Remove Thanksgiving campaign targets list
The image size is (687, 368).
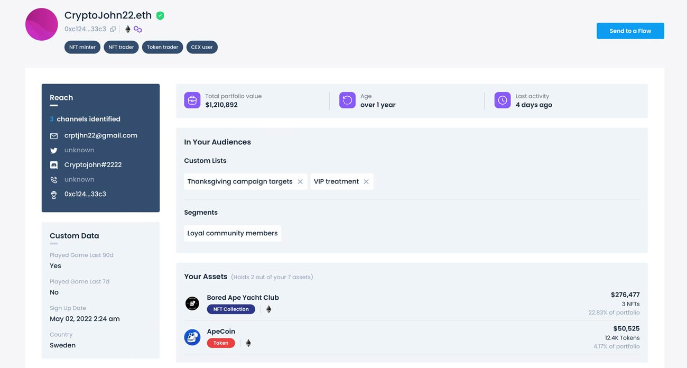[300, 181]
